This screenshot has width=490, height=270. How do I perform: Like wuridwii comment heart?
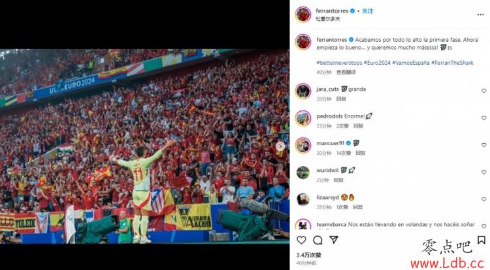click(483, 172)
